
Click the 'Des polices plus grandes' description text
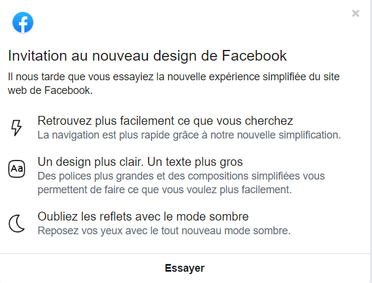[181, 183]
